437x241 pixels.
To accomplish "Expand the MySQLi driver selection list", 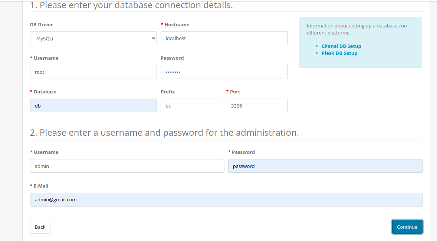I will [x=93, y=38].
